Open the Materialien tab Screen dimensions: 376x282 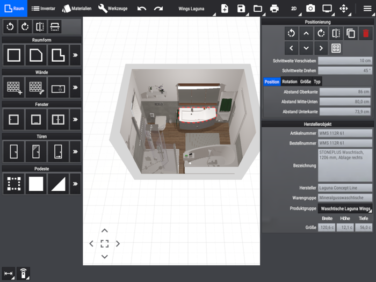point(77,9)
